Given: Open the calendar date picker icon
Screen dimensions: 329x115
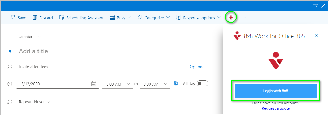Looking at the screenshot, I should tap(94, 84).
